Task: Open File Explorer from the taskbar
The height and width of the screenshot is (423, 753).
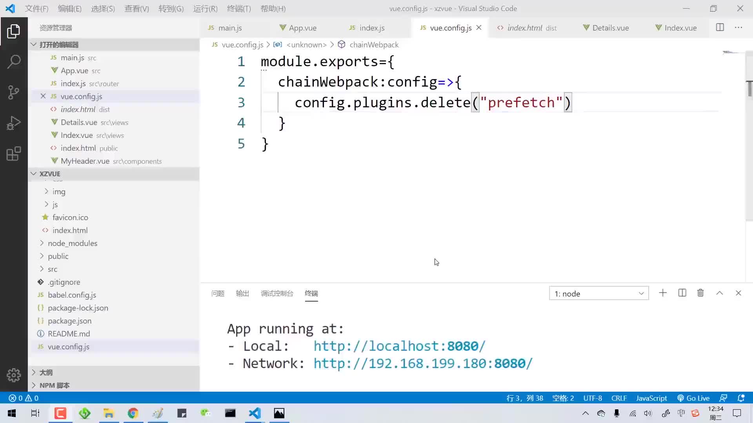Action: coord(109,413)
